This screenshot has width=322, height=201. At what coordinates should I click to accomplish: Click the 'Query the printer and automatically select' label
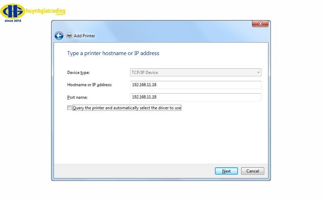click(127, 108)
